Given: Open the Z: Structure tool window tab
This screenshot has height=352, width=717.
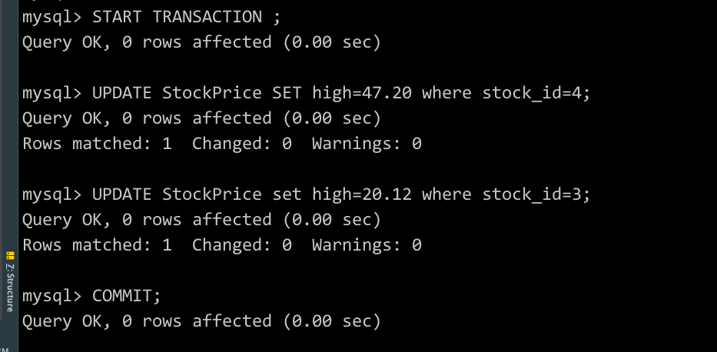Looking at the screenshot, I should click(x=9, y=281).
